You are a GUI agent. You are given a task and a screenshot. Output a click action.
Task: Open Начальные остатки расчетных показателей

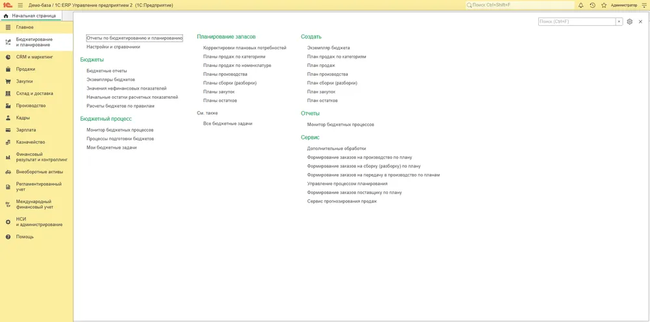[132, 97]
